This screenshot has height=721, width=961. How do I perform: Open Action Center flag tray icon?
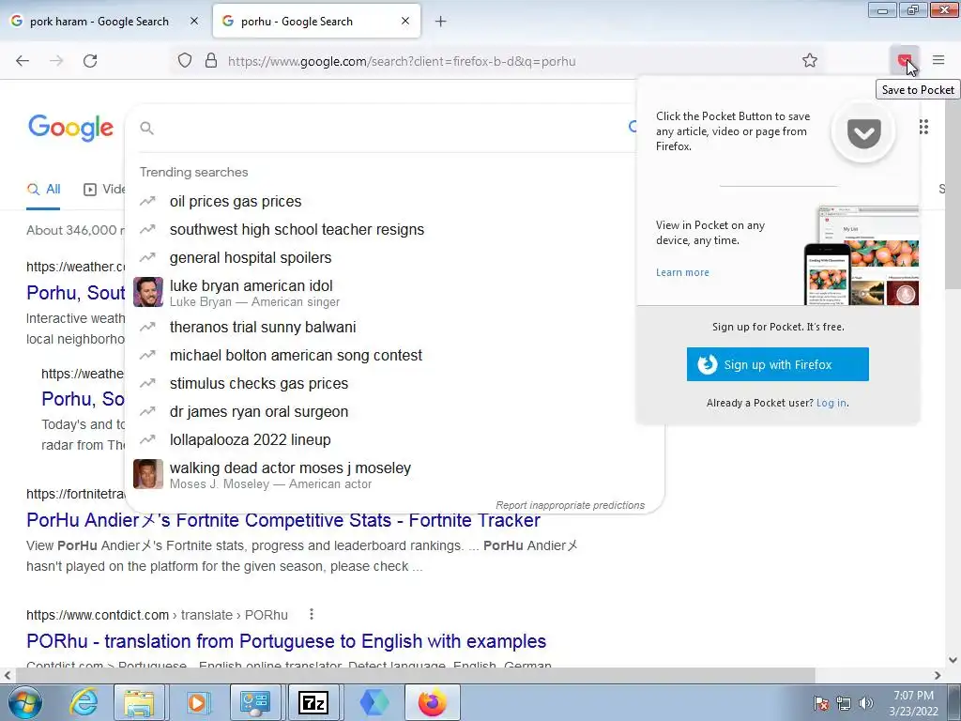[x=821, y=703]
